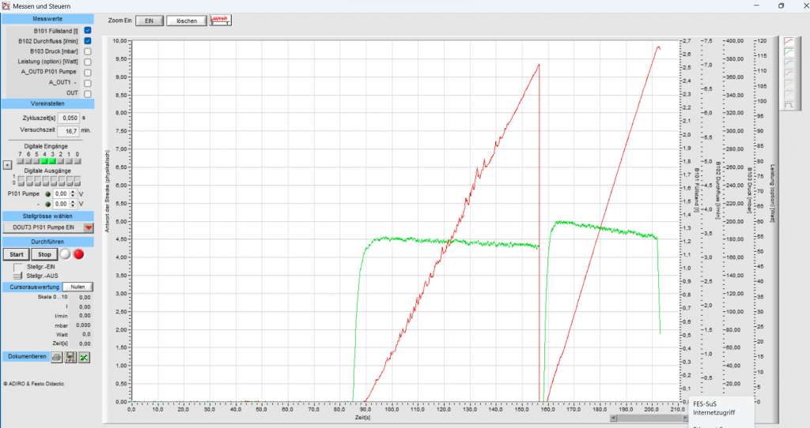Expand digital inputs with plus button
This screenshot has width=810, height=428.
pos(7,165)
